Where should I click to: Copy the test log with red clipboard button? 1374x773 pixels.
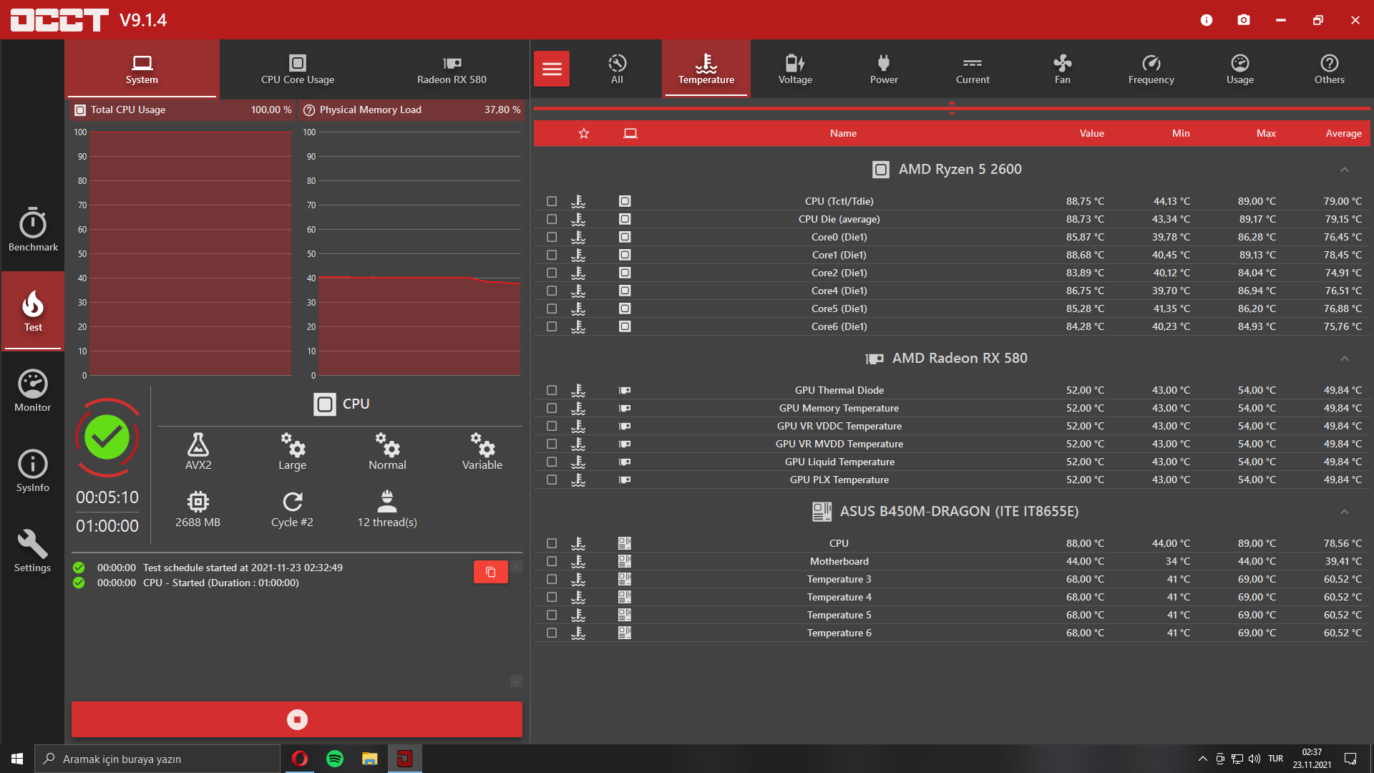coord(490,572)
